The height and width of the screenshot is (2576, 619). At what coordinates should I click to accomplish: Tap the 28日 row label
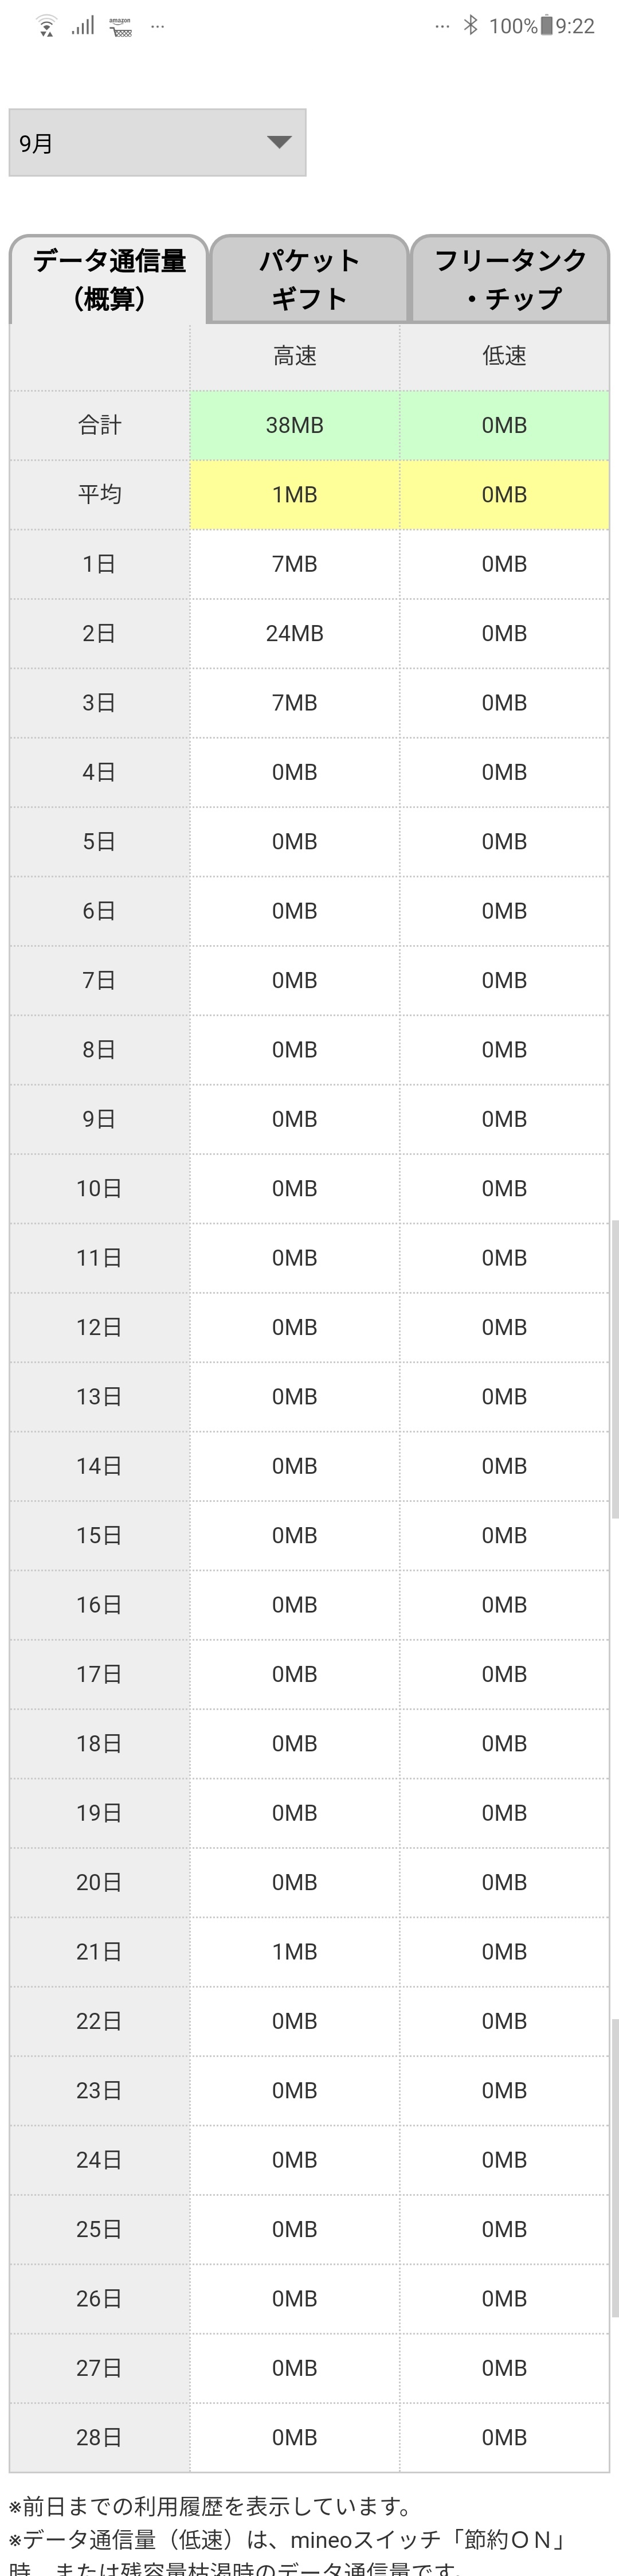point(99,2437)
